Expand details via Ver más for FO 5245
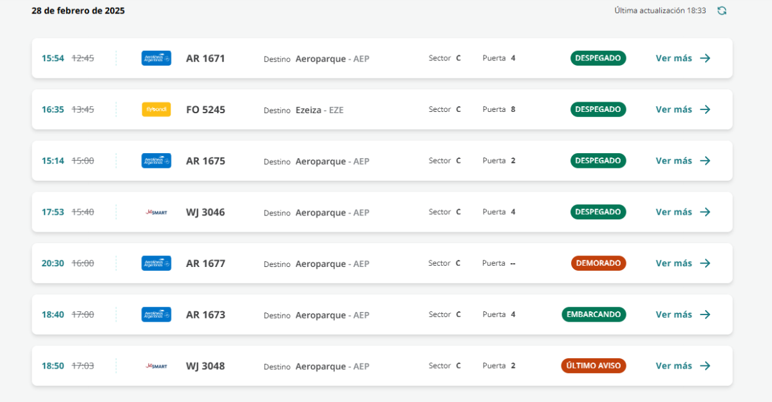 point(673,109)
